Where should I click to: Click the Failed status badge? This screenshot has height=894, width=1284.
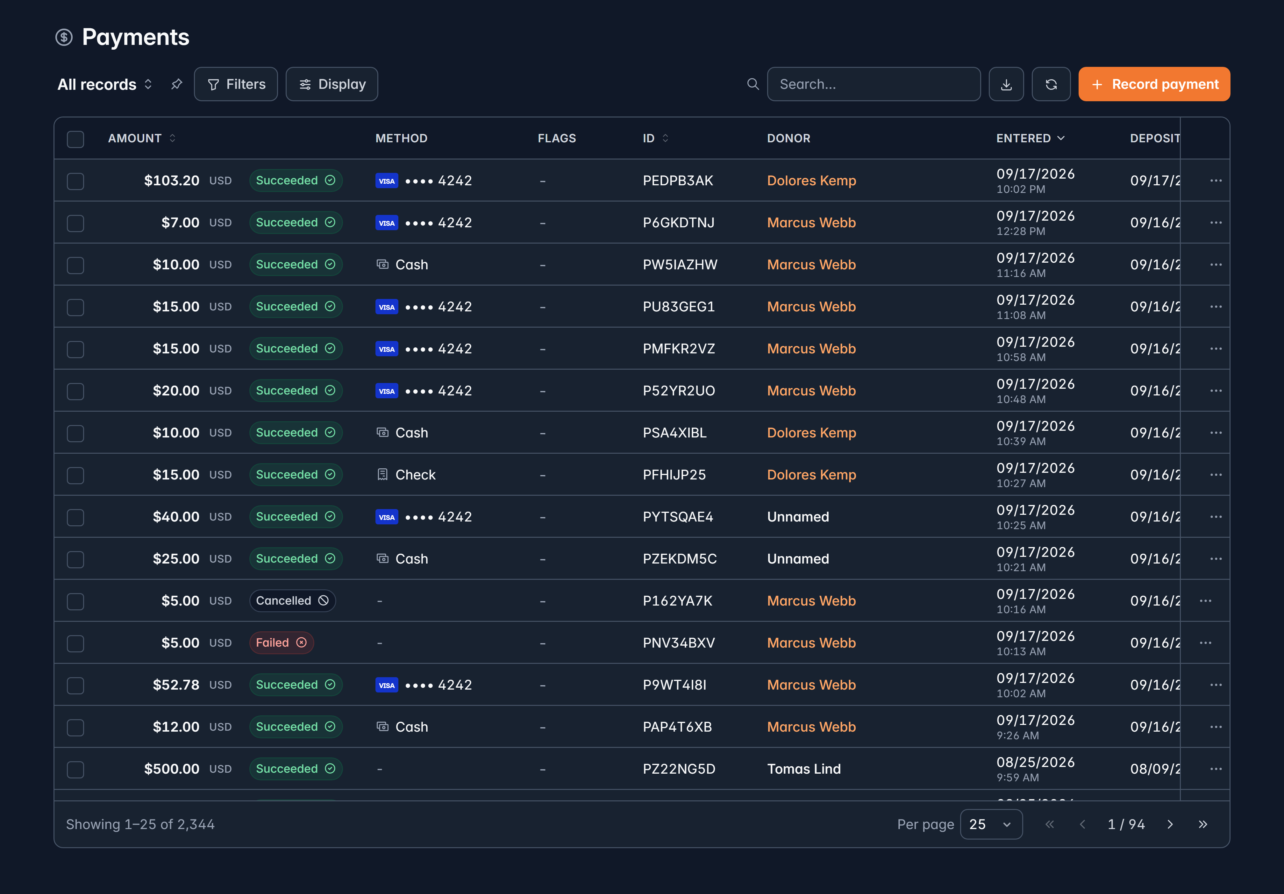[x=281, y=643]
